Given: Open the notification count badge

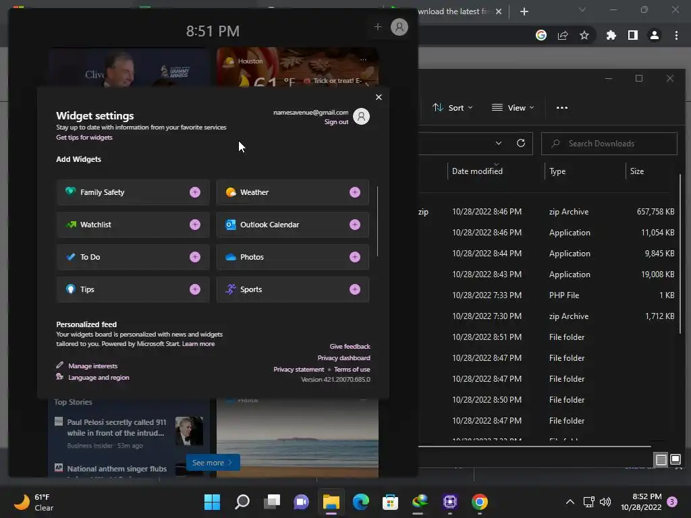Looking at the screenshot, I should click(672, 502).
